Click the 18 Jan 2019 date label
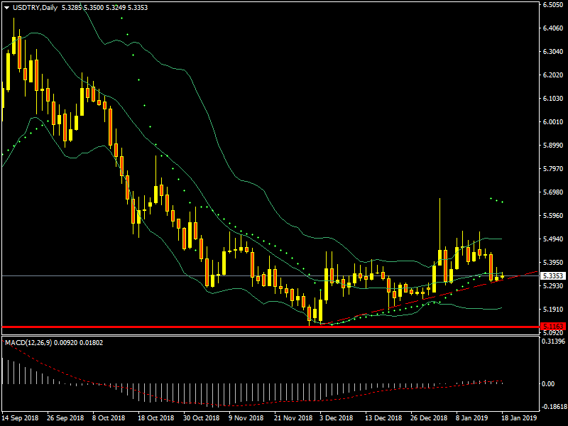 pos(519,419)
